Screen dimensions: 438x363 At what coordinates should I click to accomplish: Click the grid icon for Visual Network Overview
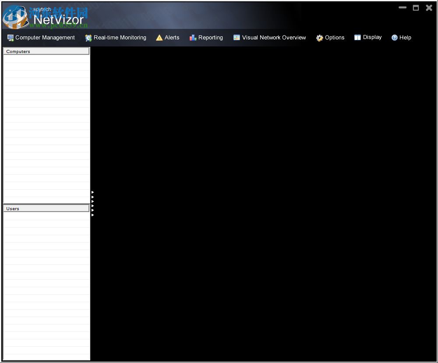pos(236,38)
